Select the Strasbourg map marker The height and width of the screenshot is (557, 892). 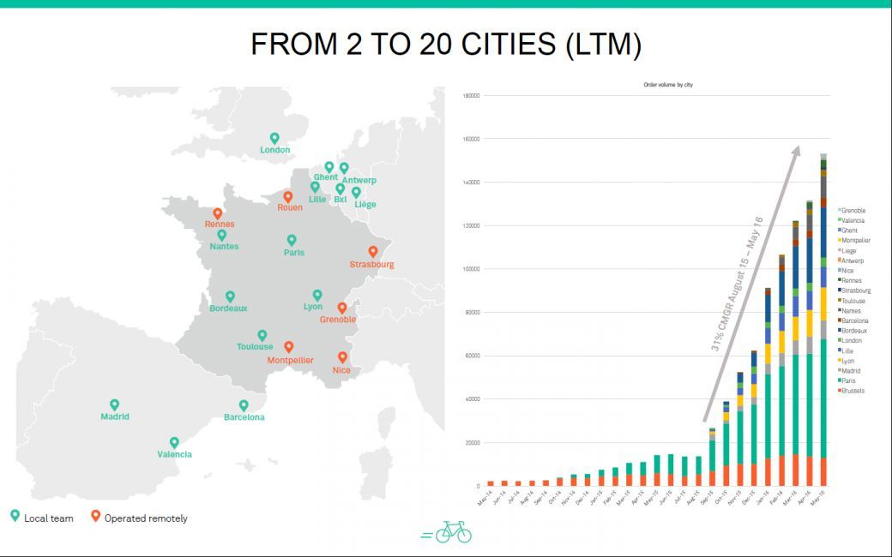tap(372, 252)
